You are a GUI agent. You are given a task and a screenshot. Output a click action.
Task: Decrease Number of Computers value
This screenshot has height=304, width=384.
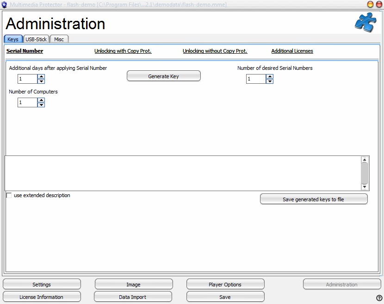[41, 105]
